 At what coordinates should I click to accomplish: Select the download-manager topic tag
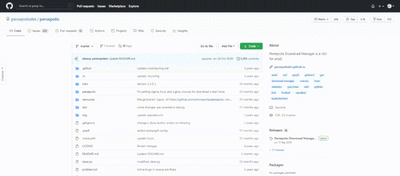click(x=283, y=81)
